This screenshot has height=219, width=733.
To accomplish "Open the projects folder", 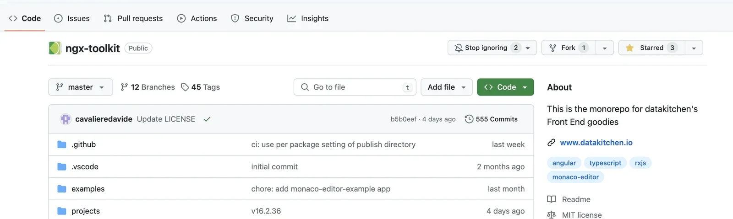I will (86, 211).
